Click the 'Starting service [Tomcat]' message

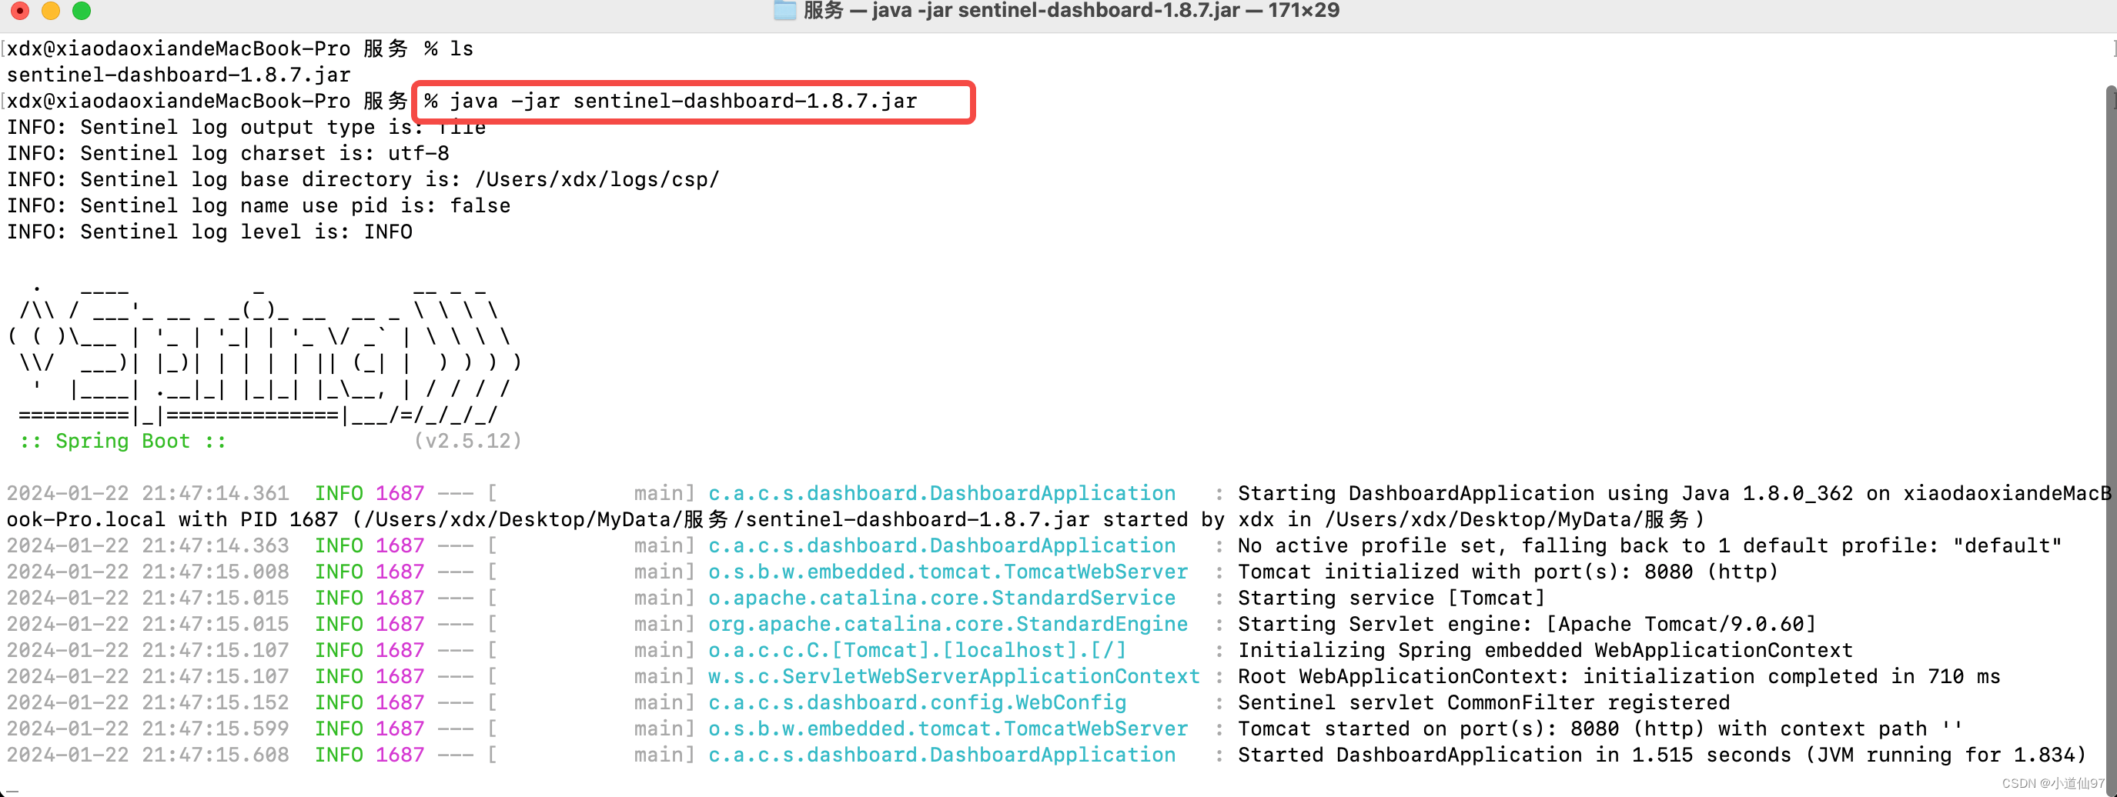tap(1391, 599)
